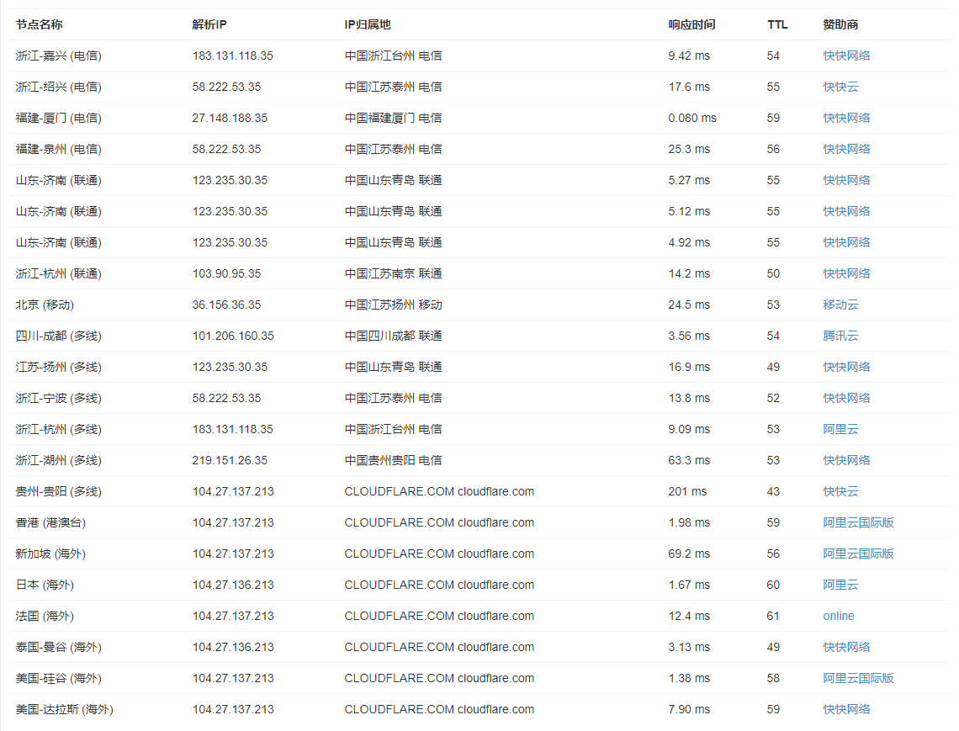The width and height of the screenshot is (959, 731).
Task: Click the online link in 法国 row
Action: point(838,616)
